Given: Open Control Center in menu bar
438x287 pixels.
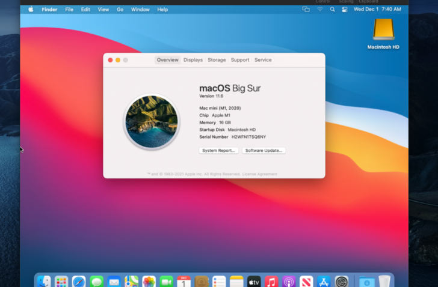Looking at the screenshot, I should click(345, 10).
